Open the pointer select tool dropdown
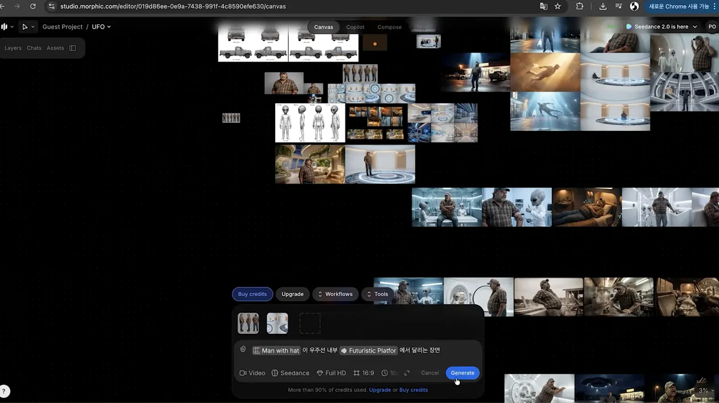This screenshot has height=403, width=719. [28, 27]
